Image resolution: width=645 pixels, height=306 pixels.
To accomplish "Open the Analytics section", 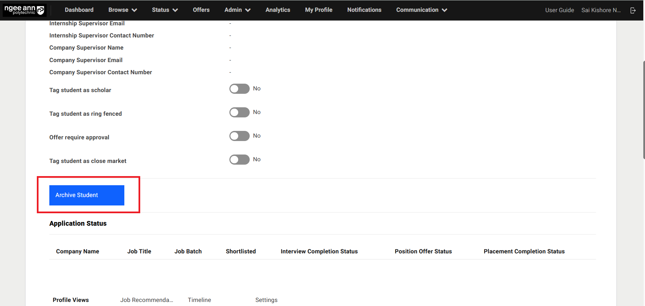I will 277,10.
